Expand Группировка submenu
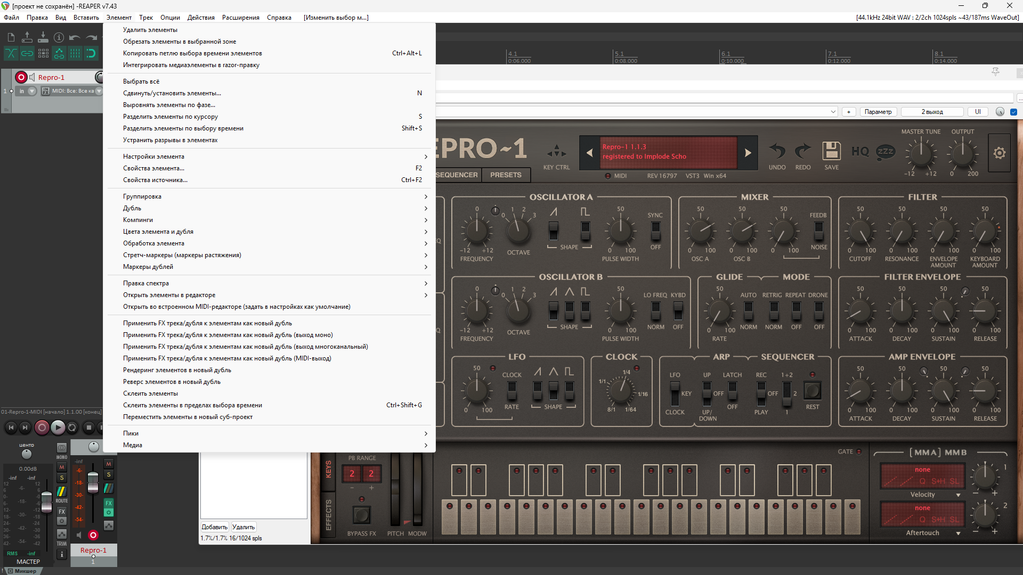The width and height of the screenshot is (1023, 575). 269,196
